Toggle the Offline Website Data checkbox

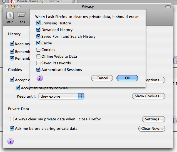tap(38, 56)
